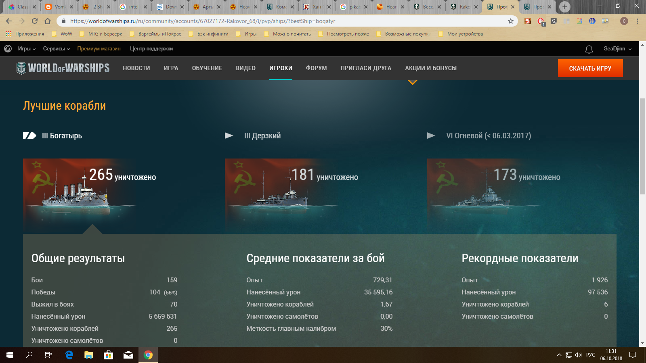The image size is (646, 363).
Task: Click the browser address bar URL
Action: pos(203,21)
